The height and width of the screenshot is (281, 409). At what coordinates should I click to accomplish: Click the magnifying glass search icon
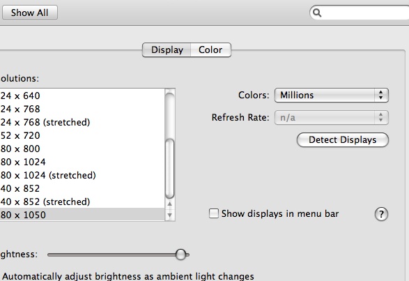pyautogui.click(x=317, y=13)
